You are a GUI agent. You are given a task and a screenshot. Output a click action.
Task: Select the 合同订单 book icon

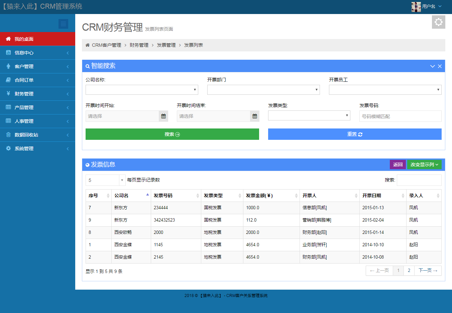click(8, 80)
